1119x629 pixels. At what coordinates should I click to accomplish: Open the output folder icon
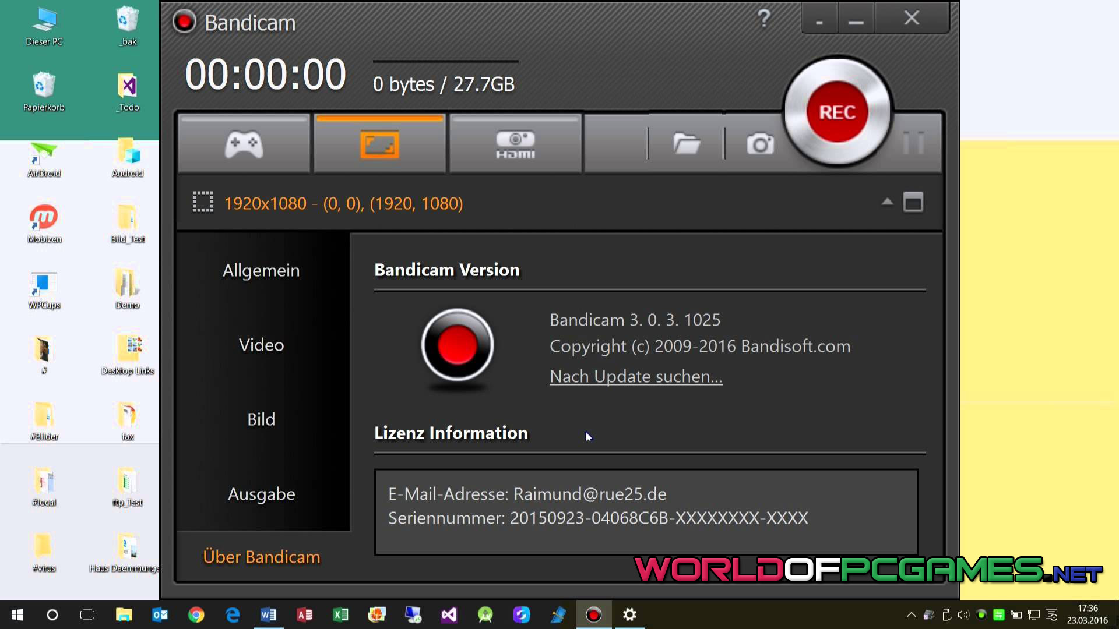click(x=687, y=143)
